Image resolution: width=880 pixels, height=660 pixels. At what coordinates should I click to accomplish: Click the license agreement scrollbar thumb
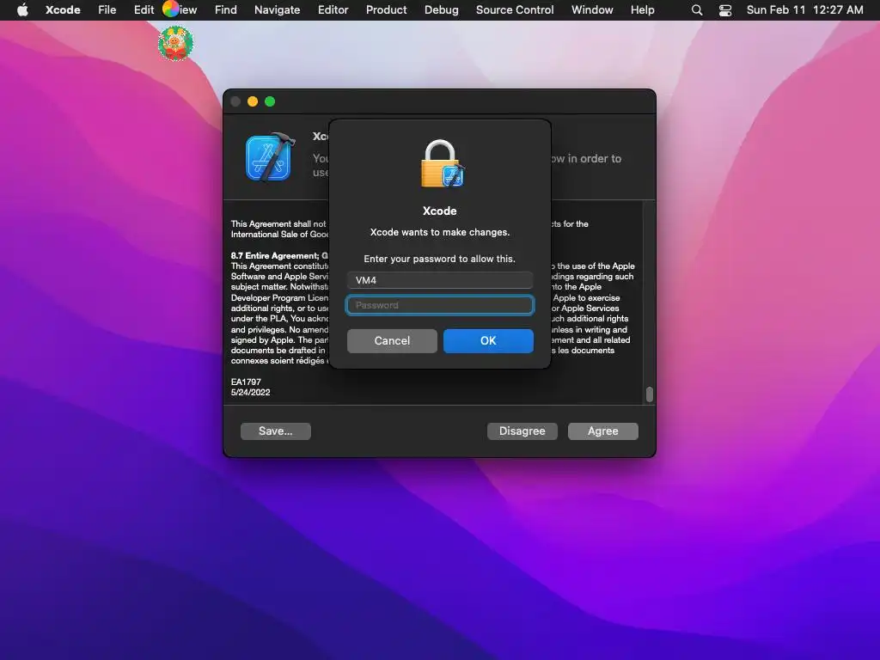pos(650,394)
